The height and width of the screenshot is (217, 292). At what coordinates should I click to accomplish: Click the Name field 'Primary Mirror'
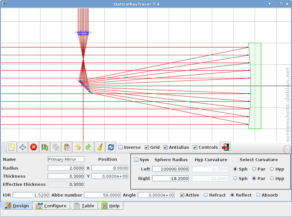click(x=66, y=159)
